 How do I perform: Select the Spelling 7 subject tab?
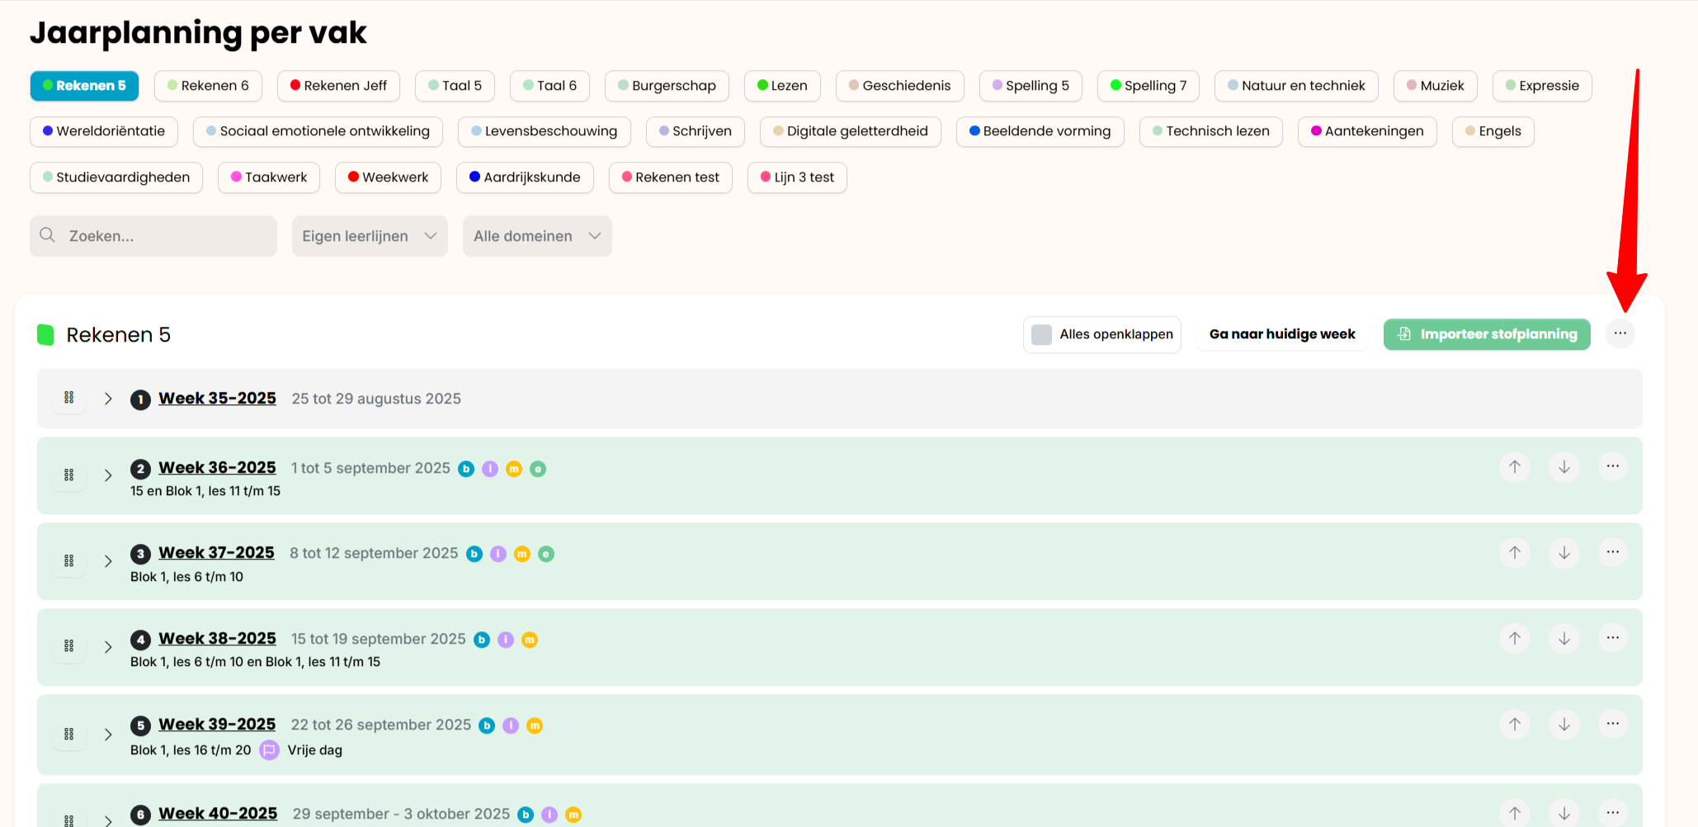pos(1148,86)
